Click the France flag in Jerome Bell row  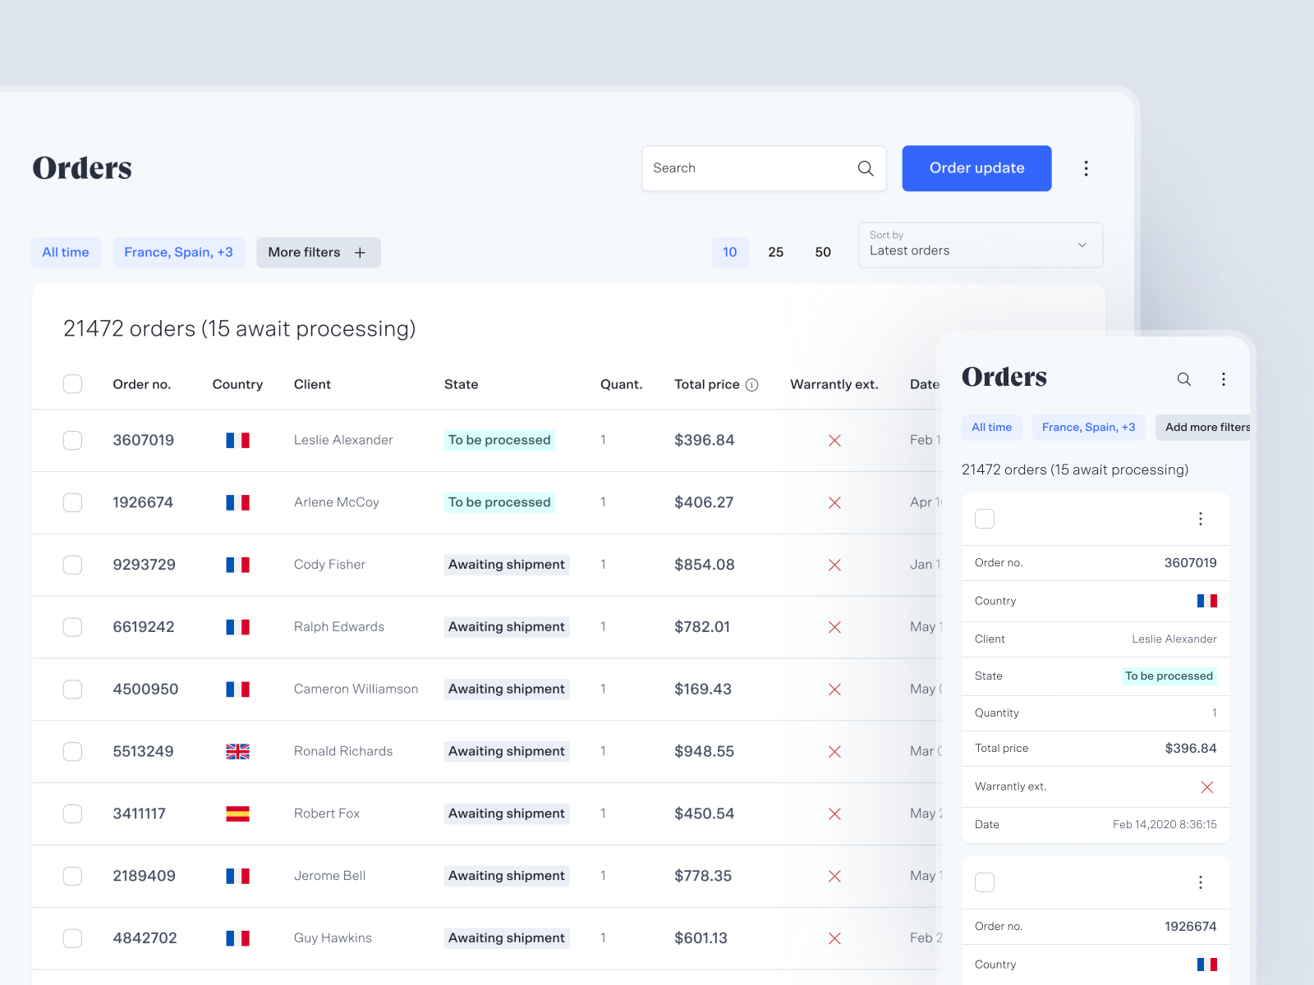point(238,877)
